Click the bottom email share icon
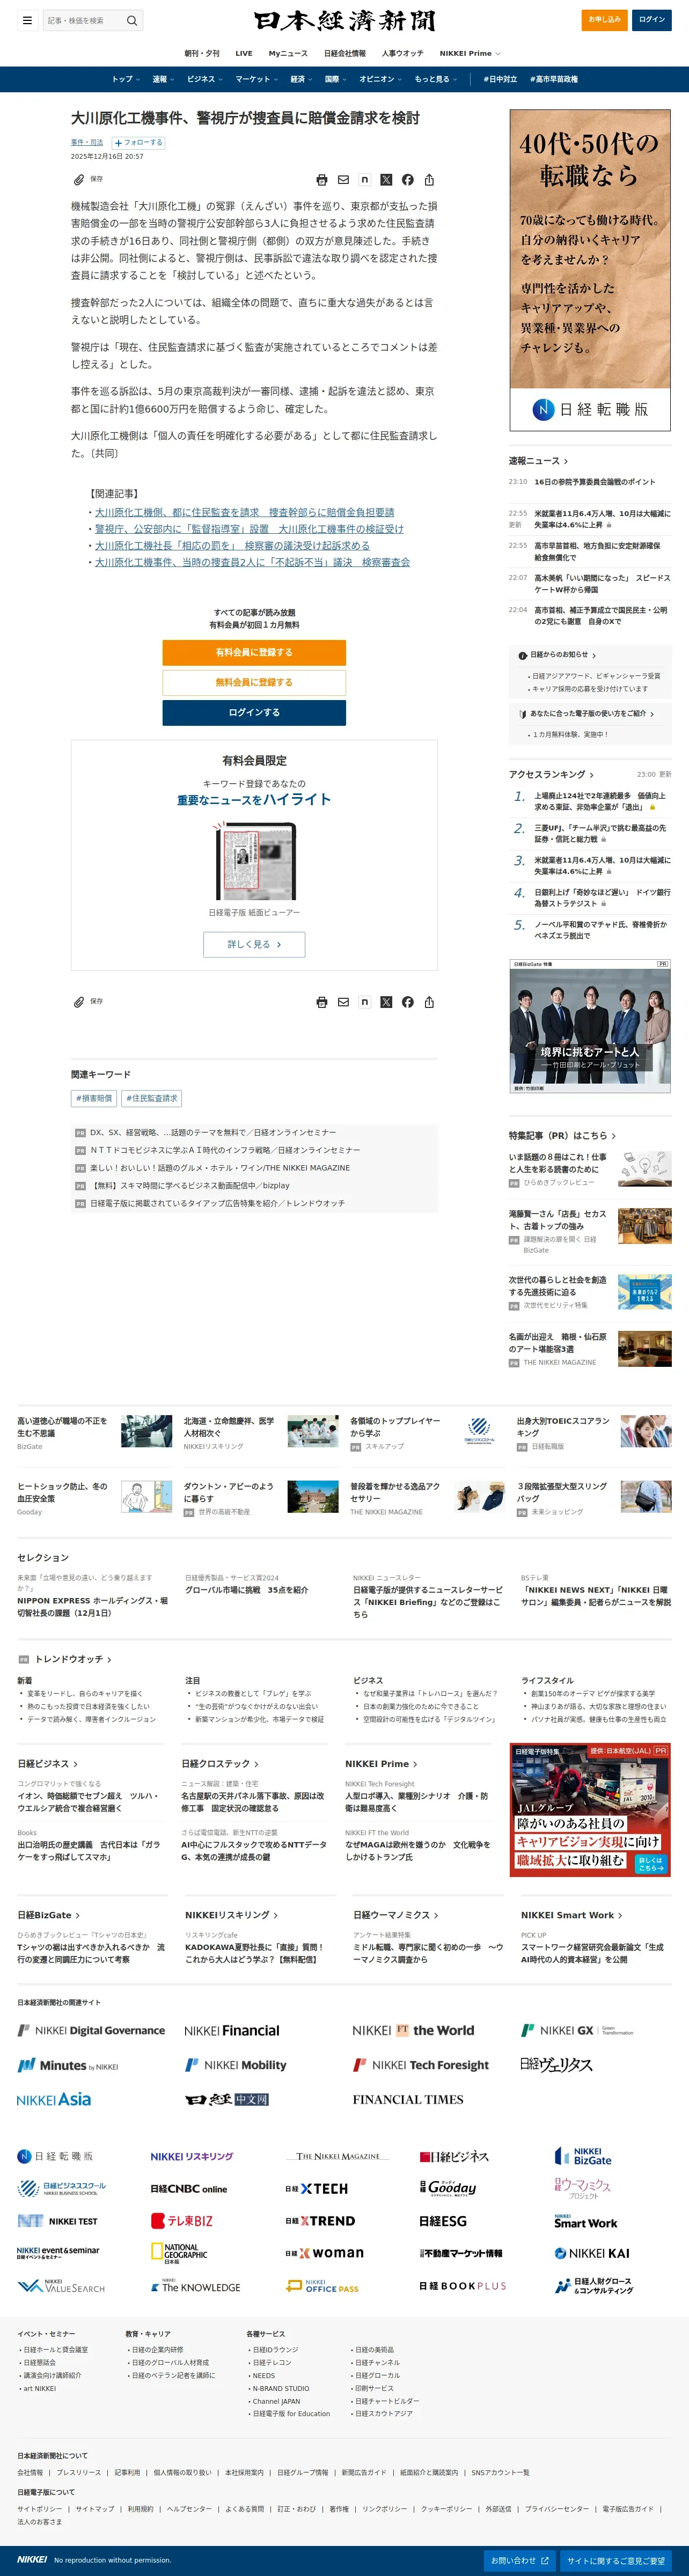This screenshot has height=2576, width=689. (x=343, y=1002)
